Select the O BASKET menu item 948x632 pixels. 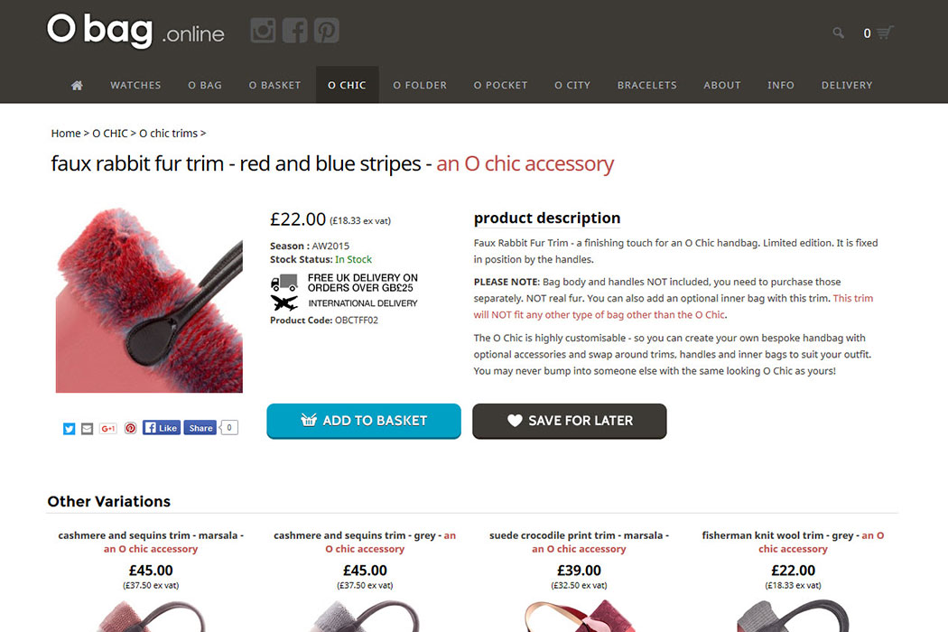274,85
